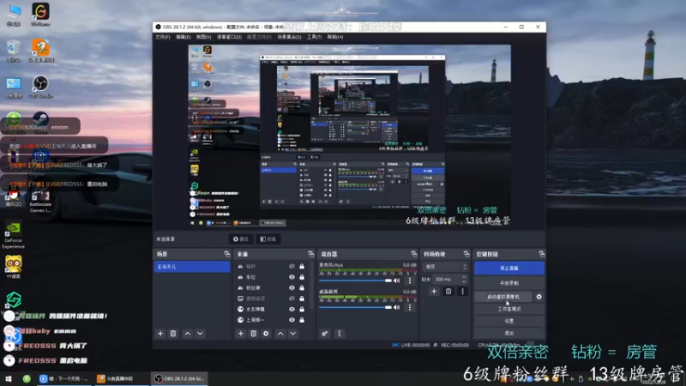686x386 pixels.
Task: Open 工具(T) menu
Action: click(x=314, y=37)
